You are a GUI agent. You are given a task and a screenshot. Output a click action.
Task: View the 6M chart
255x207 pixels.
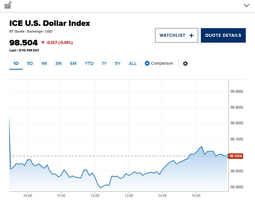(73, 64)
